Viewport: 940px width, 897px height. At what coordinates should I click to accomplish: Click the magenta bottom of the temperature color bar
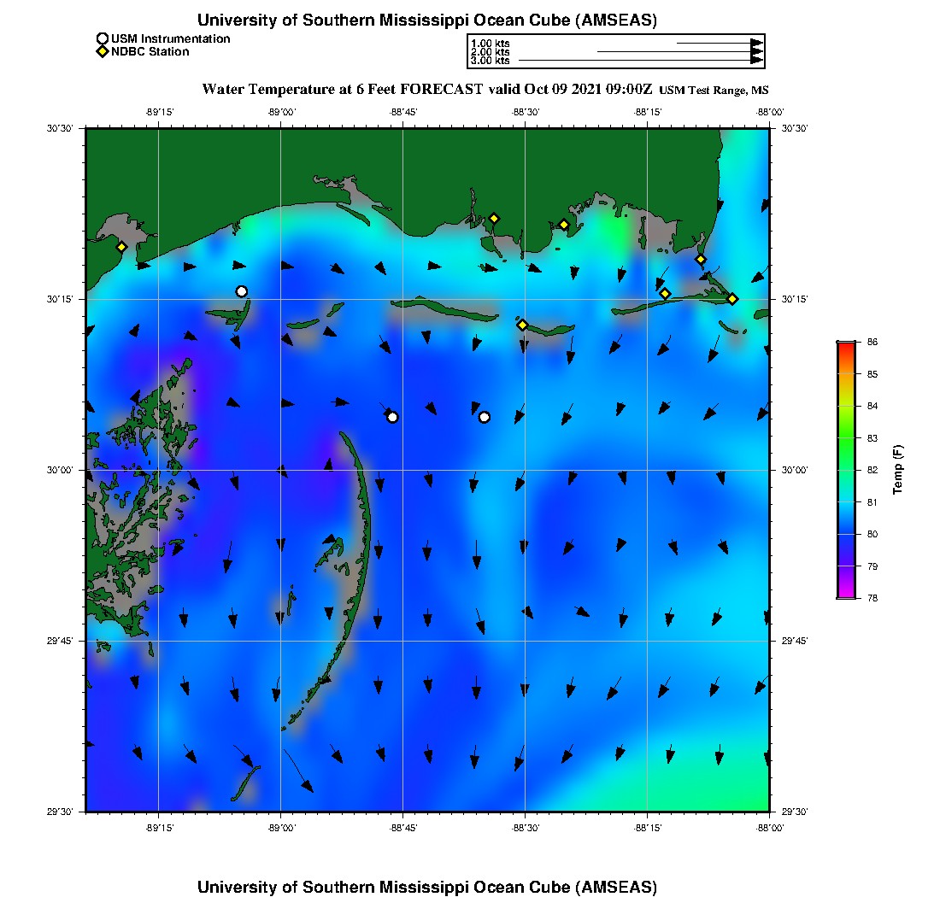click(845, 595)
